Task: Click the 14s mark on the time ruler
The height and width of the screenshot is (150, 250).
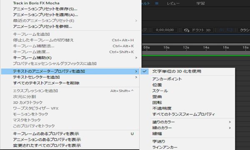Action: tap(206, 47)
